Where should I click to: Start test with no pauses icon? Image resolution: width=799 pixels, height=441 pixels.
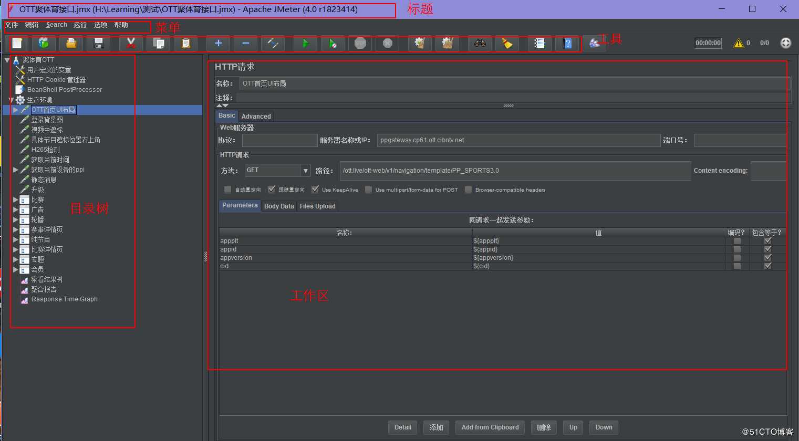333,44
